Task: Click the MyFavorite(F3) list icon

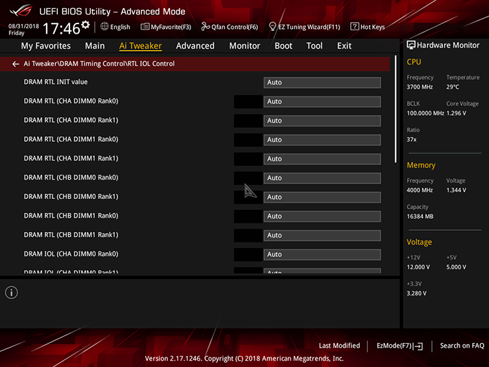Action: pyautogui.click(x=144, y=27)
